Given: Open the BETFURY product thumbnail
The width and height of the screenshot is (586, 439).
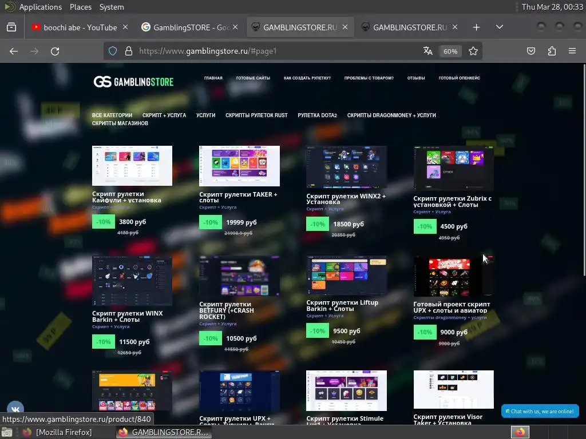Looking at the screenshot, I should 239,276.
